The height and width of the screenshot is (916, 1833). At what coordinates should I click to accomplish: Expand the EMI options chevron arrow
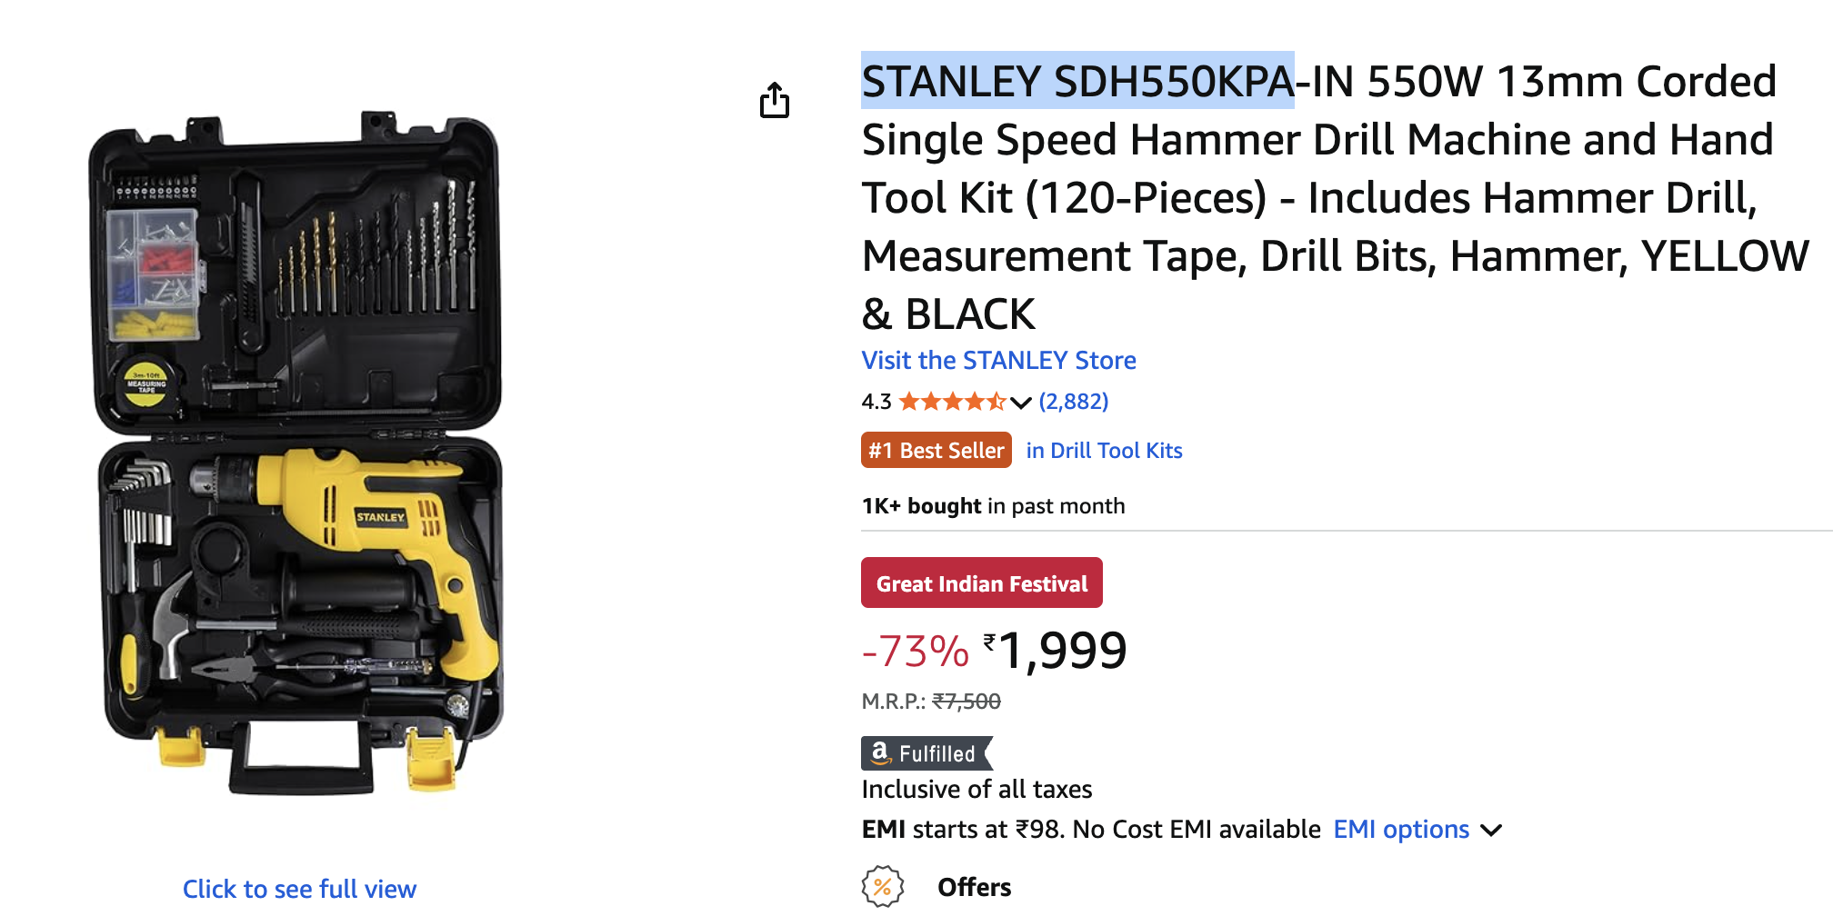tap(1491, 830)
